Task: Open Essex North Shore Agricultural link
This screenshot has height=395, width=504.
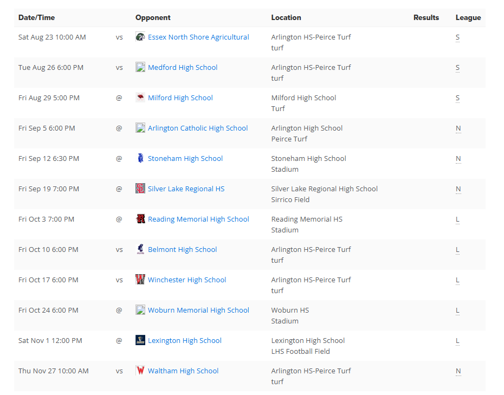Action: tap(198, 37)
